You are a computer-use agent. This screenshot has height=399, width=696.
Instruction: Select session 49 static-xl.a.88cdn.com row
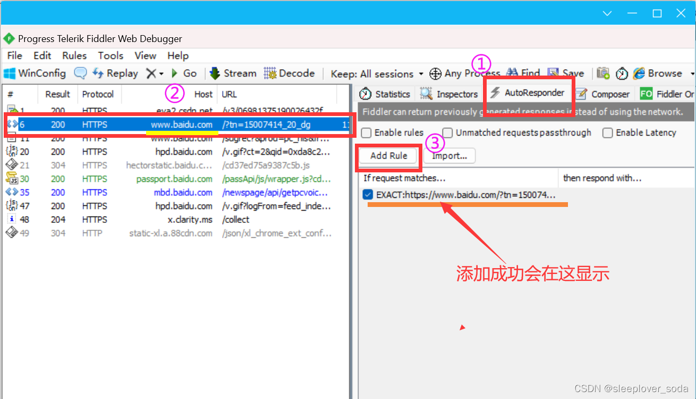(x=176, y=233)
